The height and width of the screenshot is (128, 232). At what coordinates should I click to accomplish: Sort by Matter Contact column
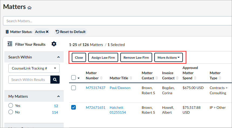(x=157, y=78)
